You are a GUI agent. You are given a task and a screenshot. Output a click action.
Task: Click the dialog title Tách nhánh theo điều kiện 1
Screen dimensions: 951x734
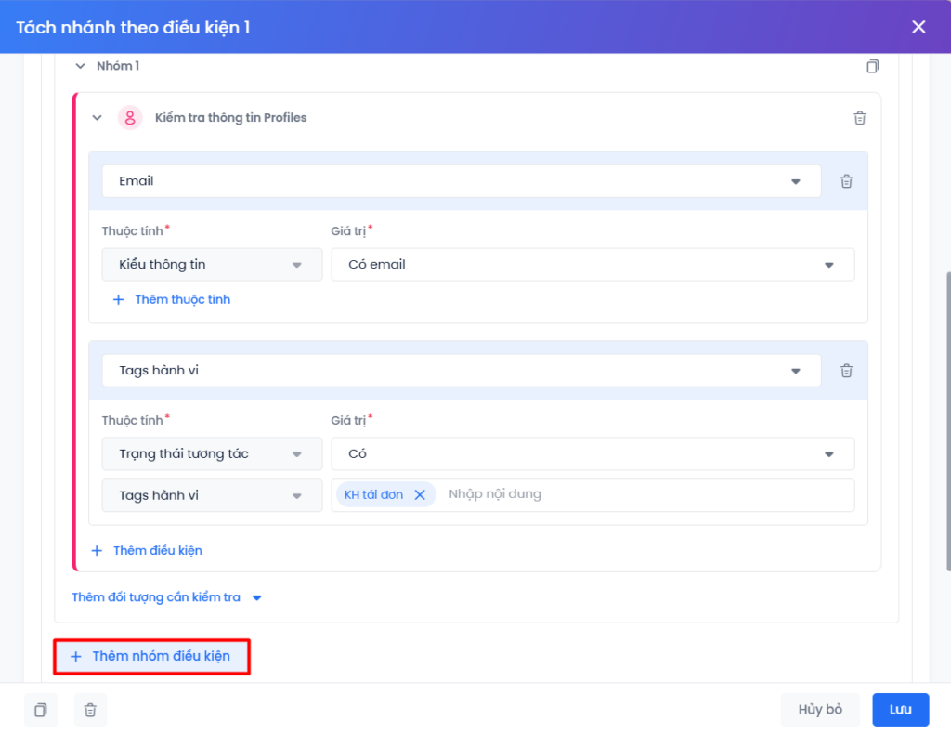tap(133, 27)
